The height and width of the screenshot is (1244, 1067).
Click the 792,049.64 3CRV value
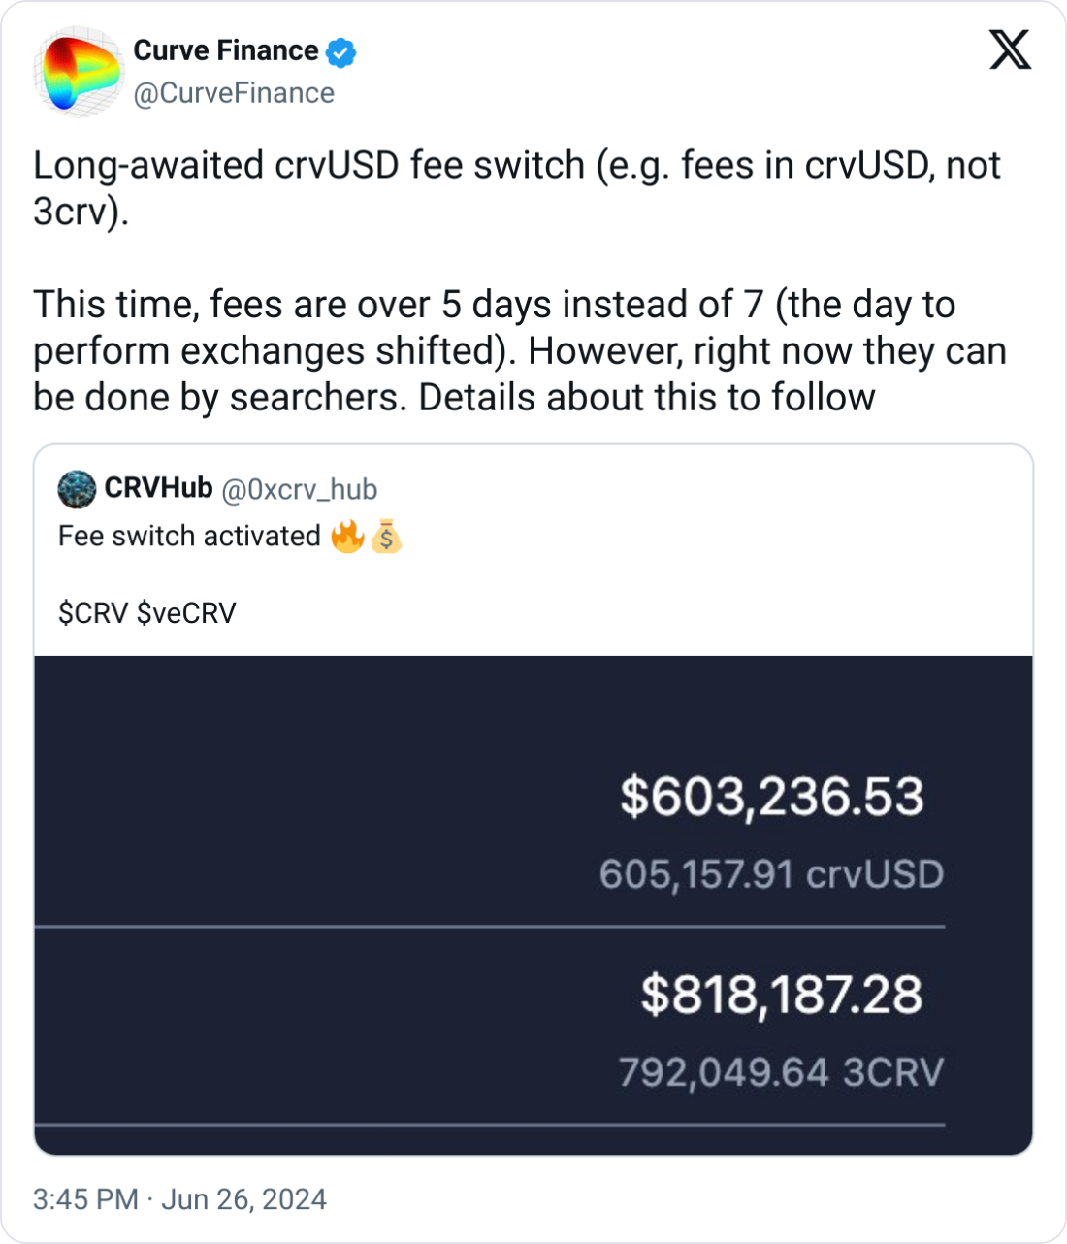click(781, 1072)
